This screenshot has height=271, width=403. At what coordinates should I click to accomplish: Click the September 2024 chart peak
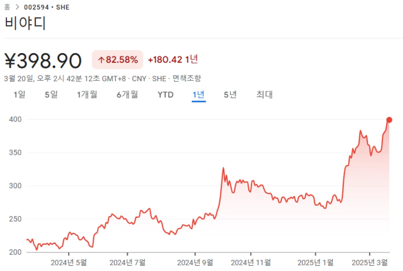[223, 167]
